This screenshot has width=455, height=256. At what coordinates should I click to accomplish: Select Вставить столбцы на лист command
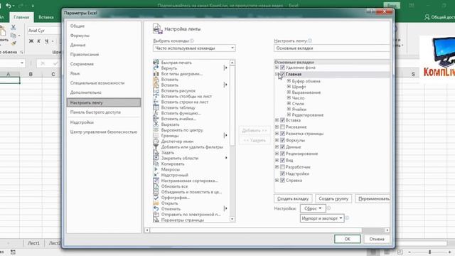191,96
